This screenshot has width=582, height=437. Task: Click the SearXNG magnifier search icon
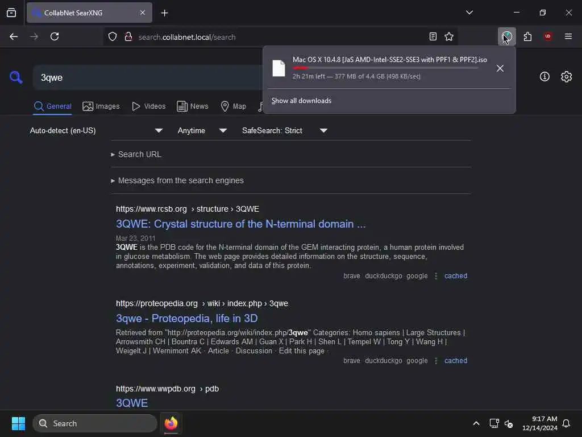16,77
